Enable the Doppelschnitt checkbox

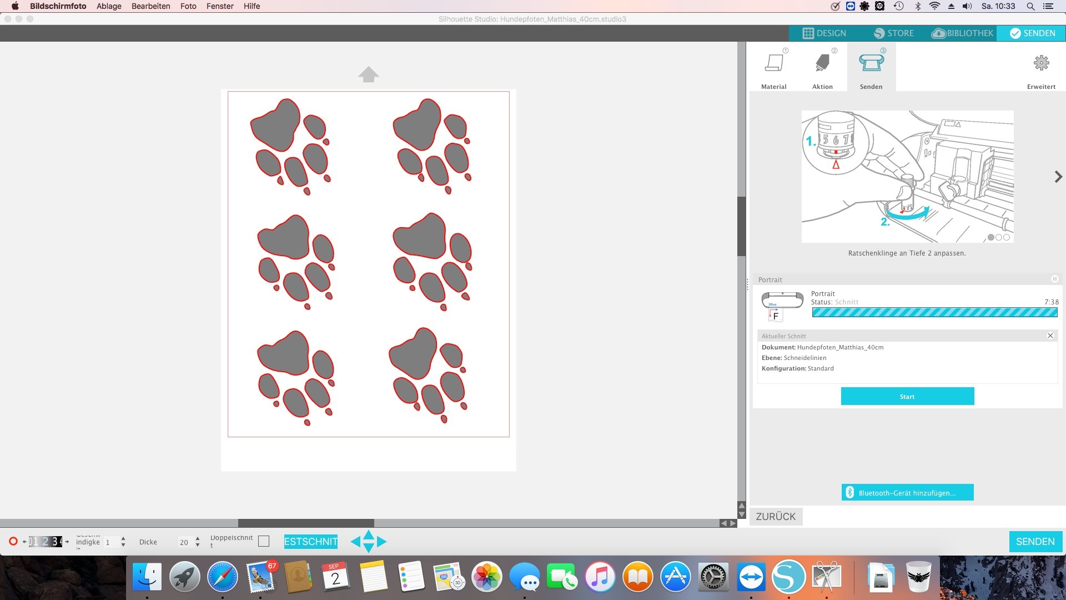click(x=264, y=541)
